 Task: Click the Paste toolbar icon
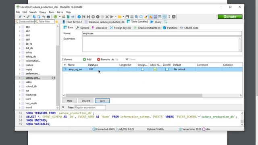coord(39,17)
